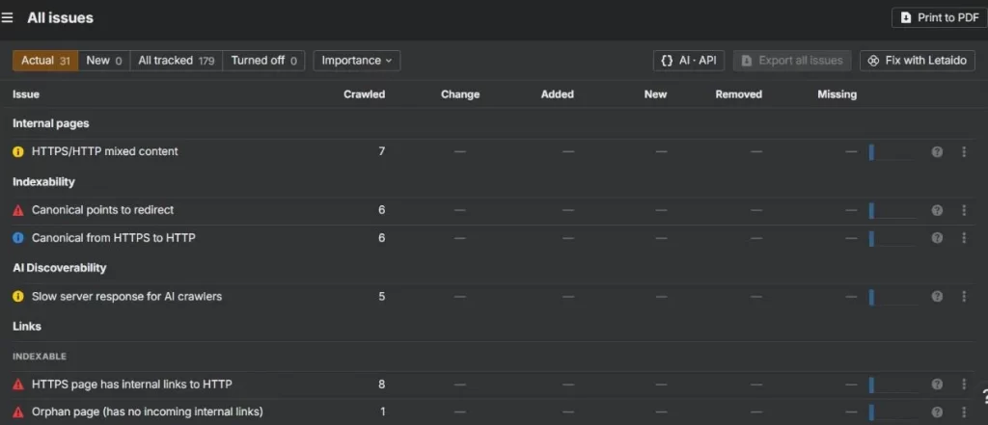Screen dimensions: 988x425
Task: Click help icon for Canonical points to redirect
Action: (x=937, y=210)
